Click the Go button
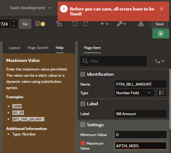 tap(25, 24)
